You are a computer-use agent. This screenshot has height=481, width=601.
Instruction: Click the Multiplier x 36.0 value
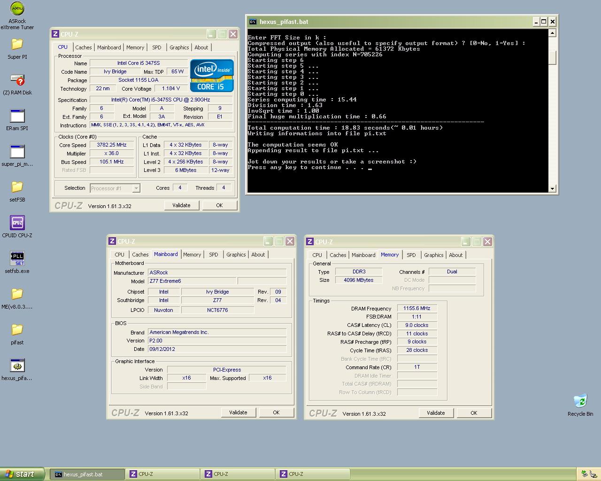coord(112,153)
